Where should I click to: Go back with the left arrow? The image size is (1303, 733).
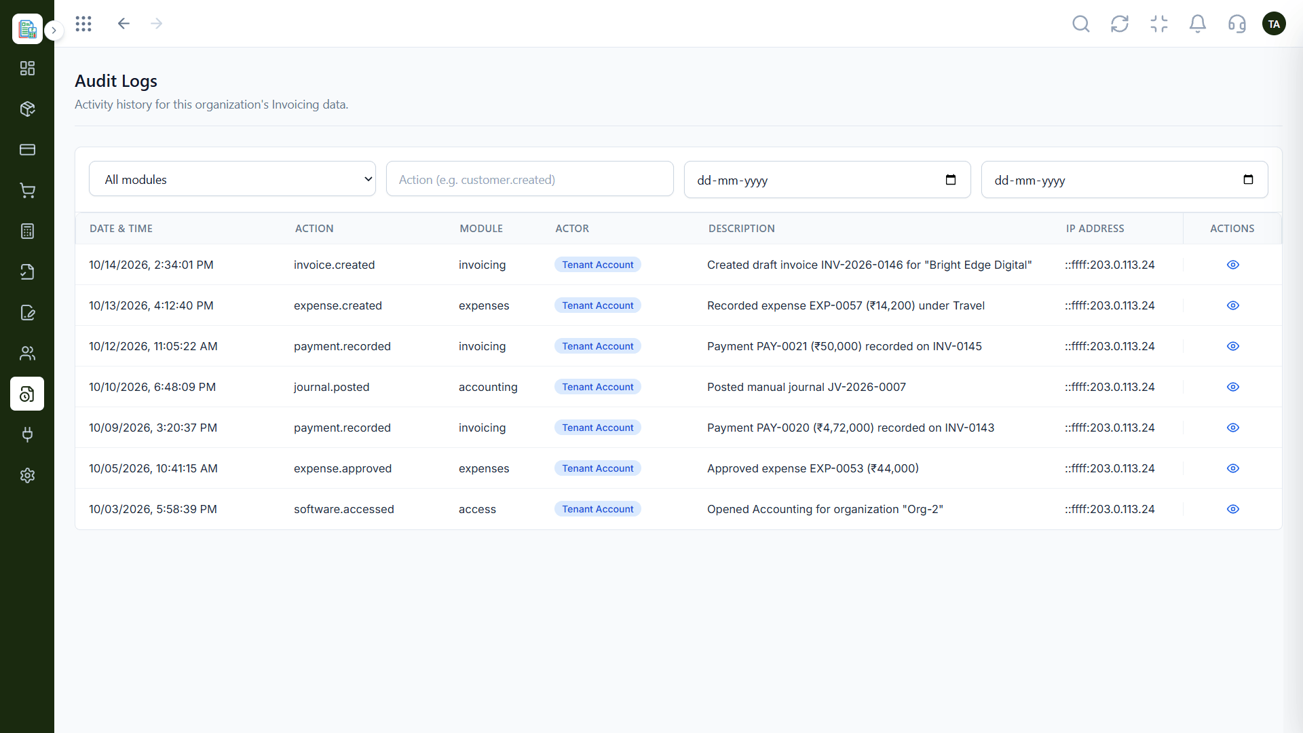coord(124,24)
